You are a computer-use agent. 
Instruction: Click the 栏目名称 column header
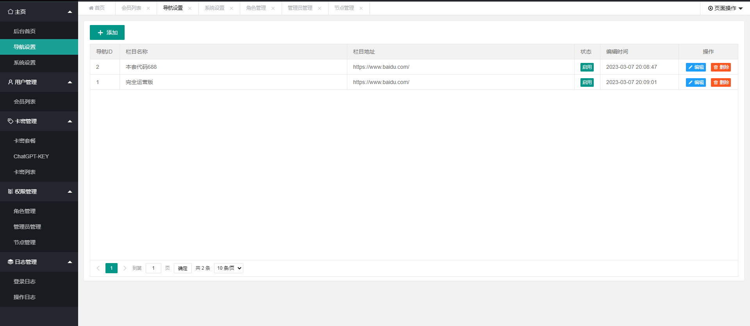pos(234,52)
